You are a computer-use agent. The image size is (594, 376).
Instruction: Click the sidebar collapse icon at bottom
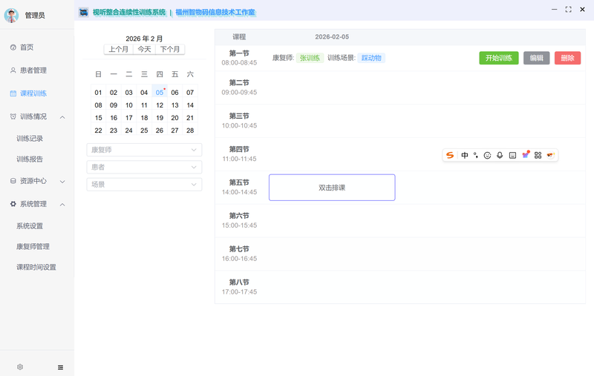(60, 367)
